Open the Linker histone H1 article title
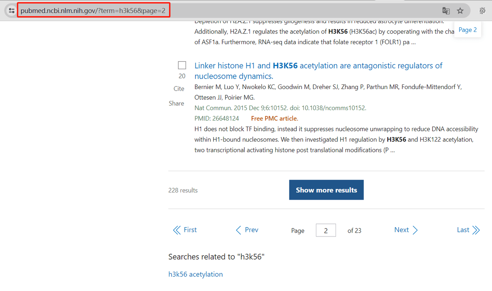The width and height of the screenshot is (492, 291). coord(318,71)
